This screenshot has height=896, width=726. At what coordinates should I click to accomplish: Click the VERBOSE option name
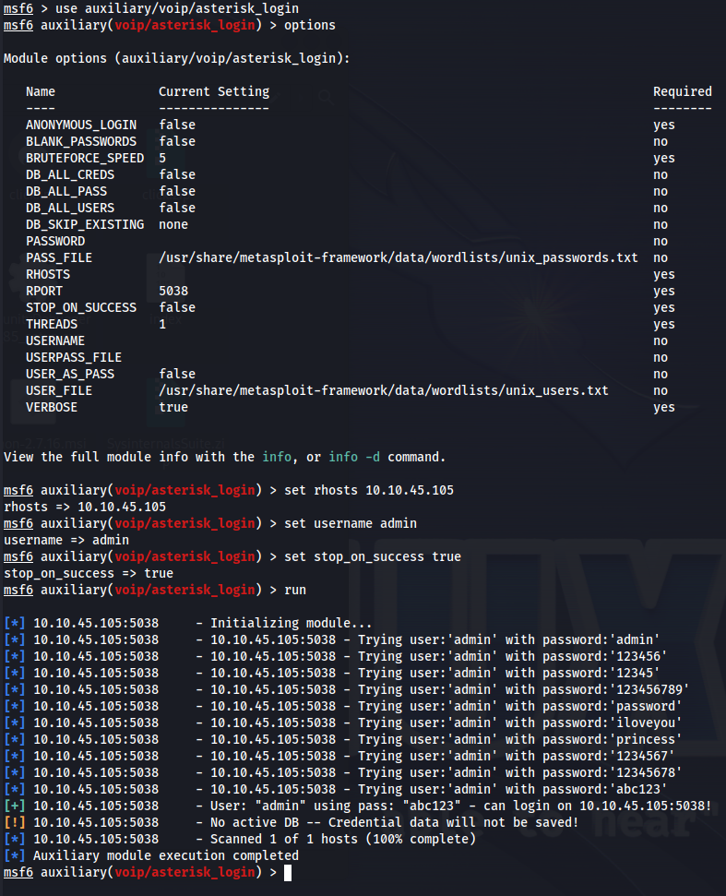(x=52, y=406)
